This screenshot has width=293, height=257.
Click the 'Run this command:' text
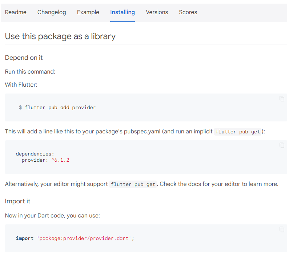point(30,71)
